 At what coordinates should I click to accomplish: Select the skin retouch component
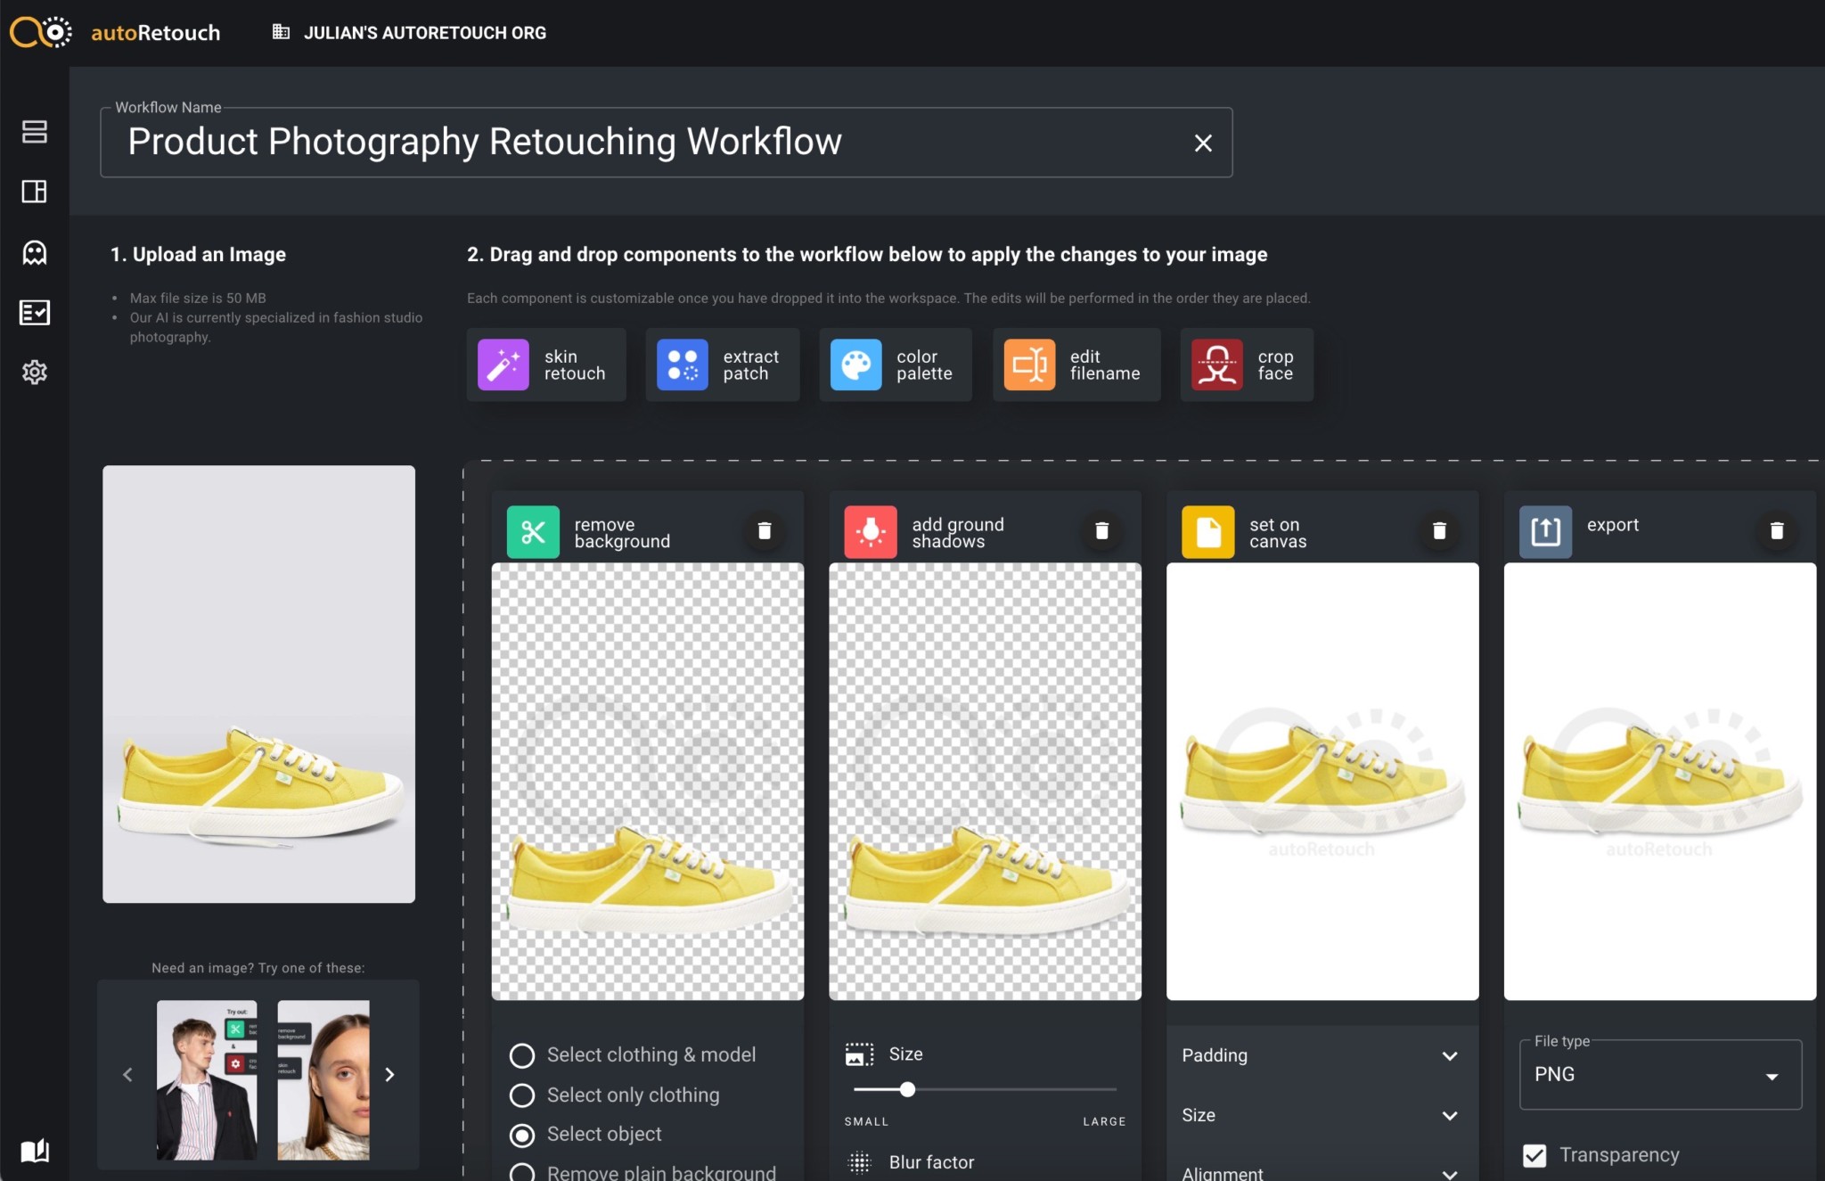pos(546,365)
